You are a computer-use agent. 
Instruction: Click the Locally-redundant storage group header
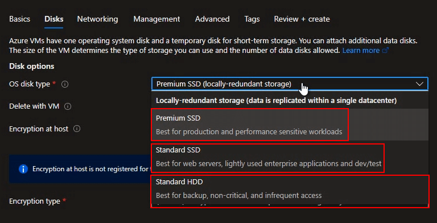click(x=276, y=101)
